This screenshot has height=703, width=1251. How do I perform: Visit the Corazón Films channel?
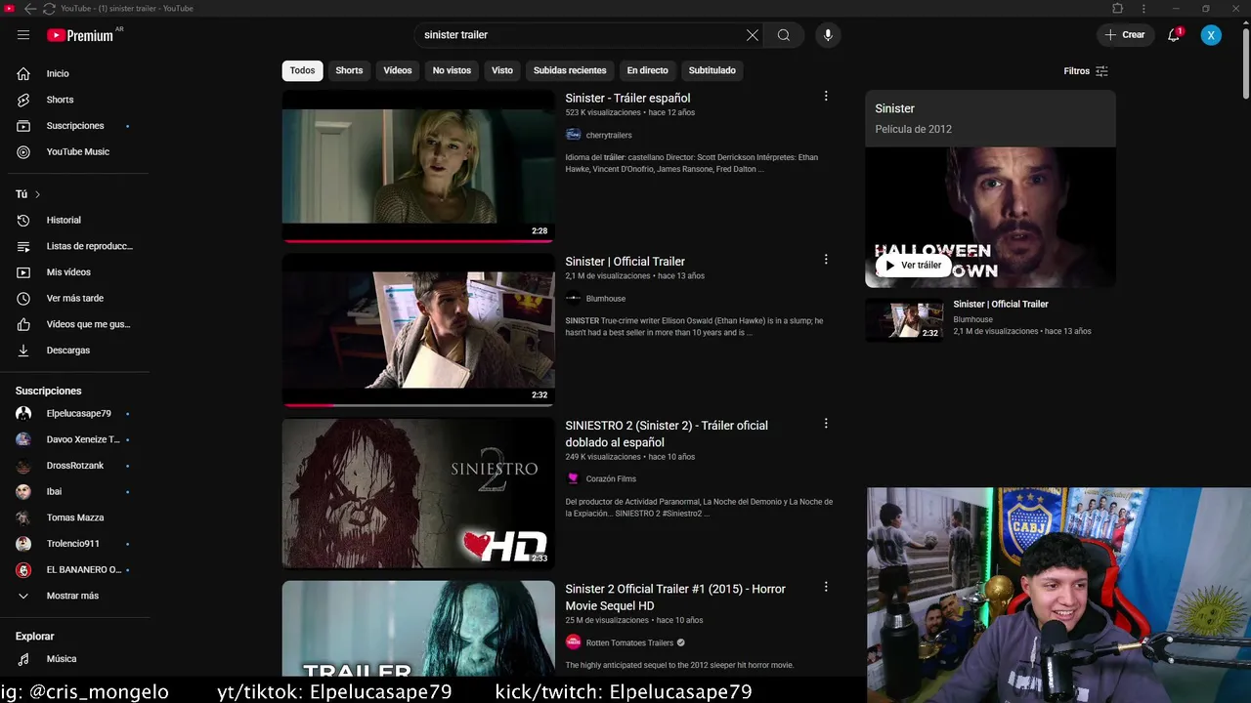coord(611,479)
